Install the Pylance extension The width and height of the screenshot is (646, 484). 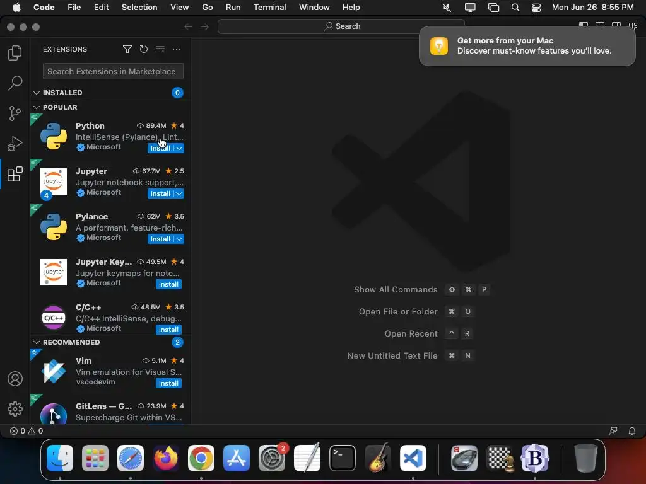160,239
